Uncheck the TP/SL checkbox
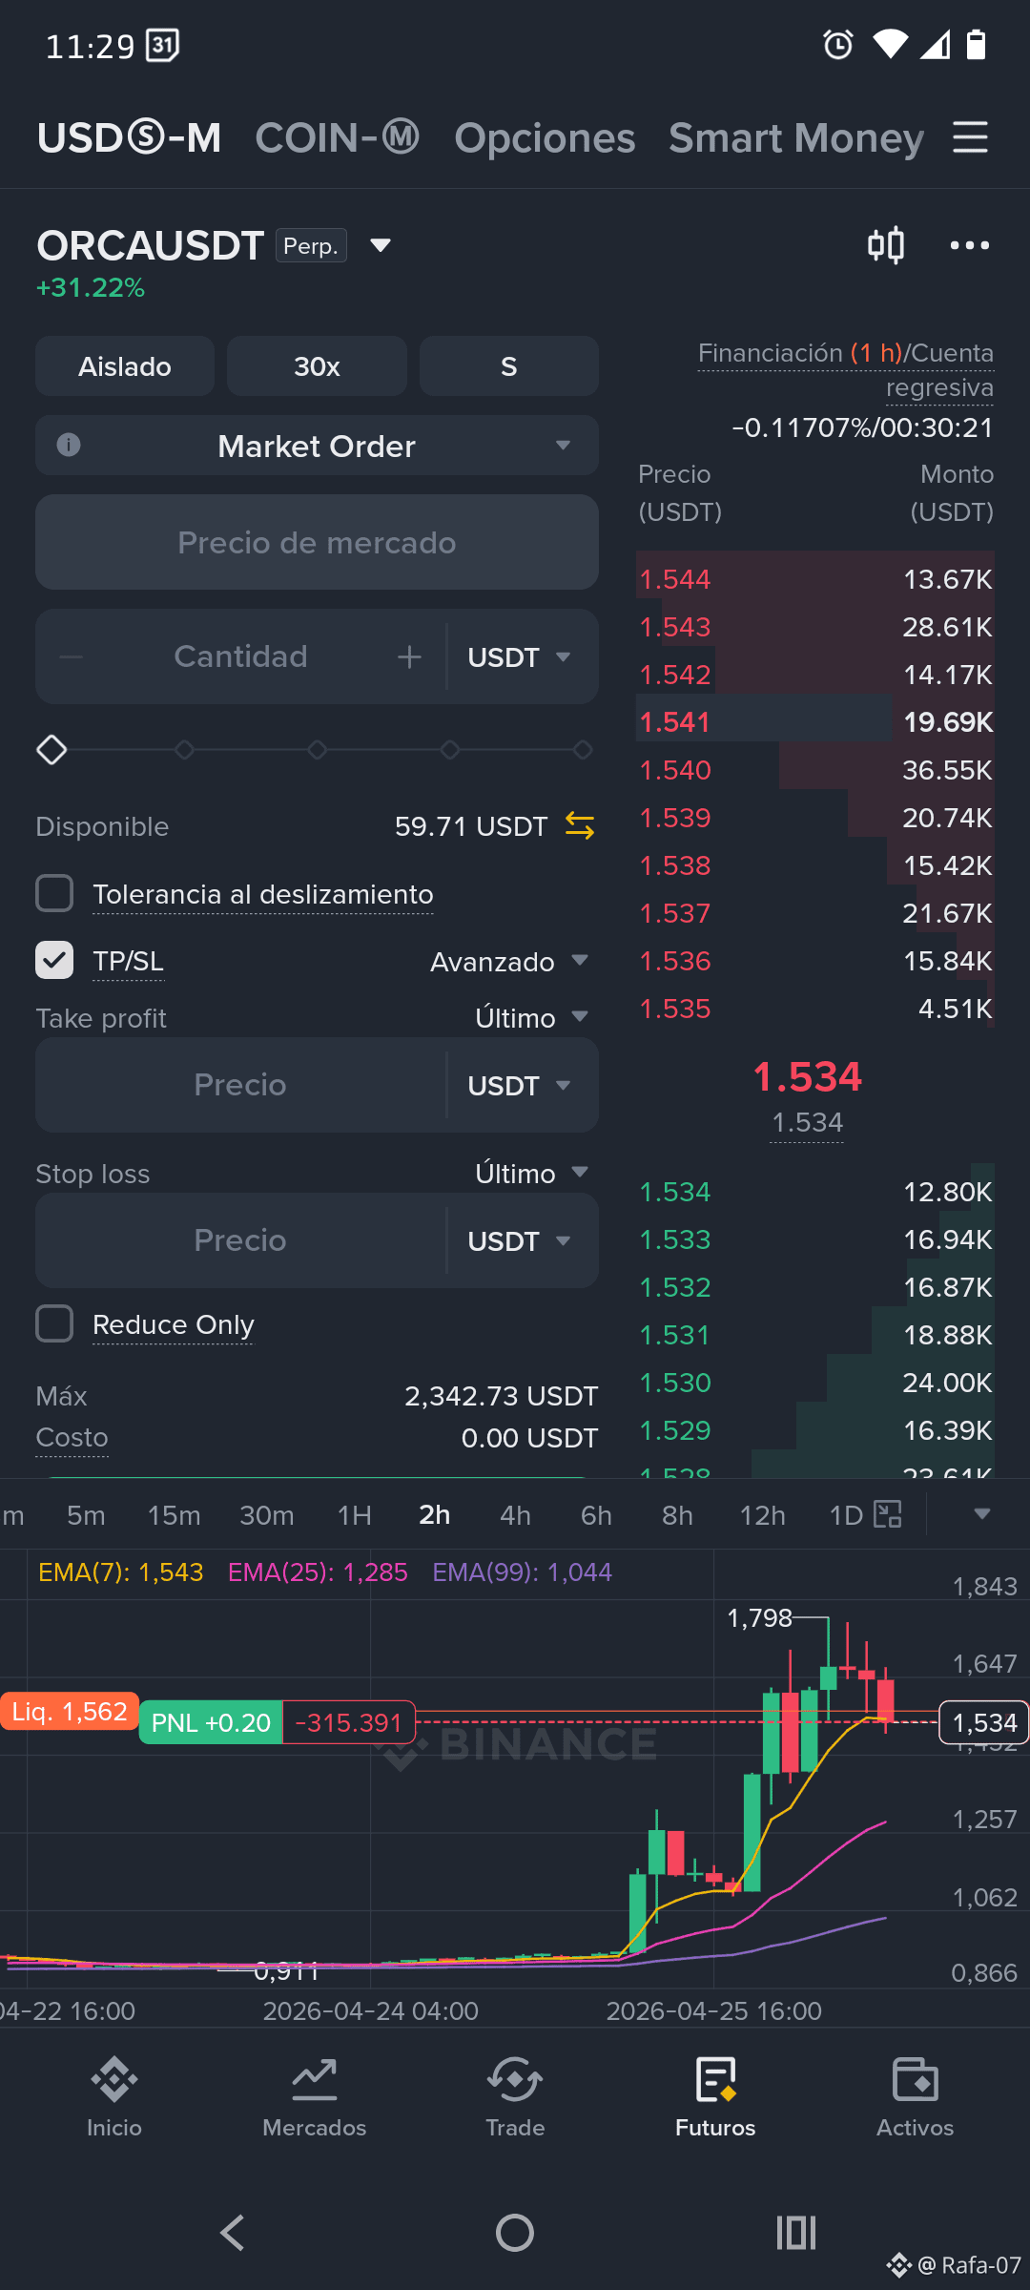Screen dimensions: 1030x2290 click(54, 960)
